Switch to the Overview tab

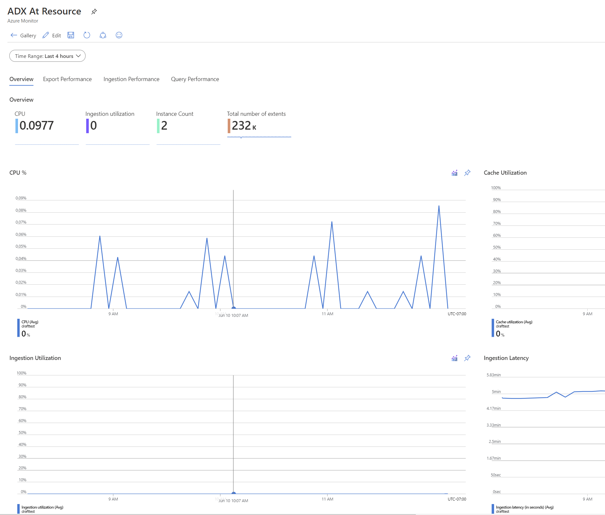pos(22,79)
